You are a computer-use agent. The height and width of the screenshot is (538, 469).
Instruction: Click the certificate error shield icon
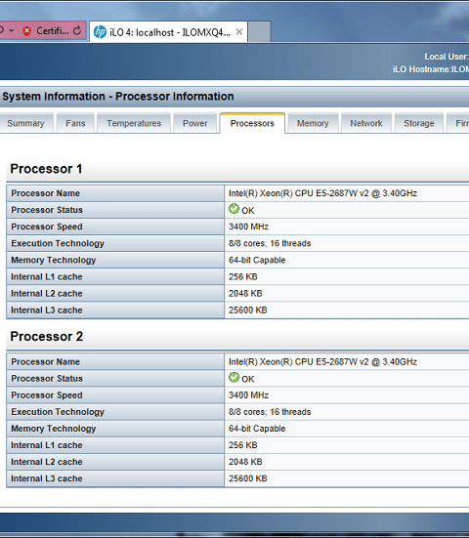point(26,31)
